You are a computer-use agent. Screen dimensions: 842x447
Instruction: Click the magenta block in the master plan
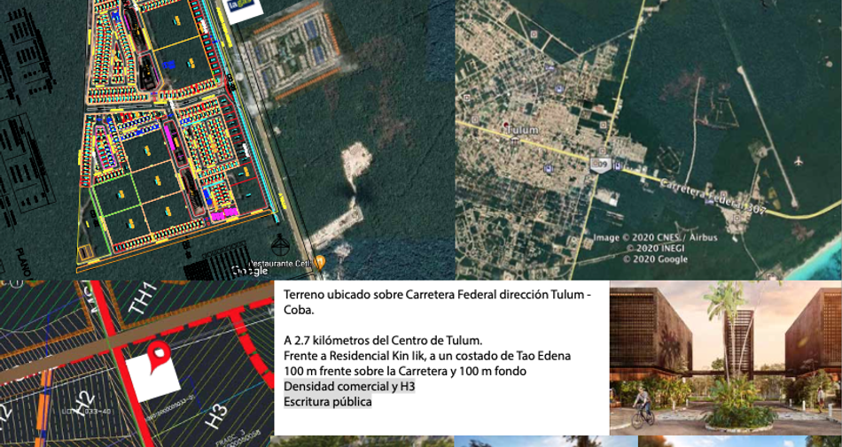224,214
